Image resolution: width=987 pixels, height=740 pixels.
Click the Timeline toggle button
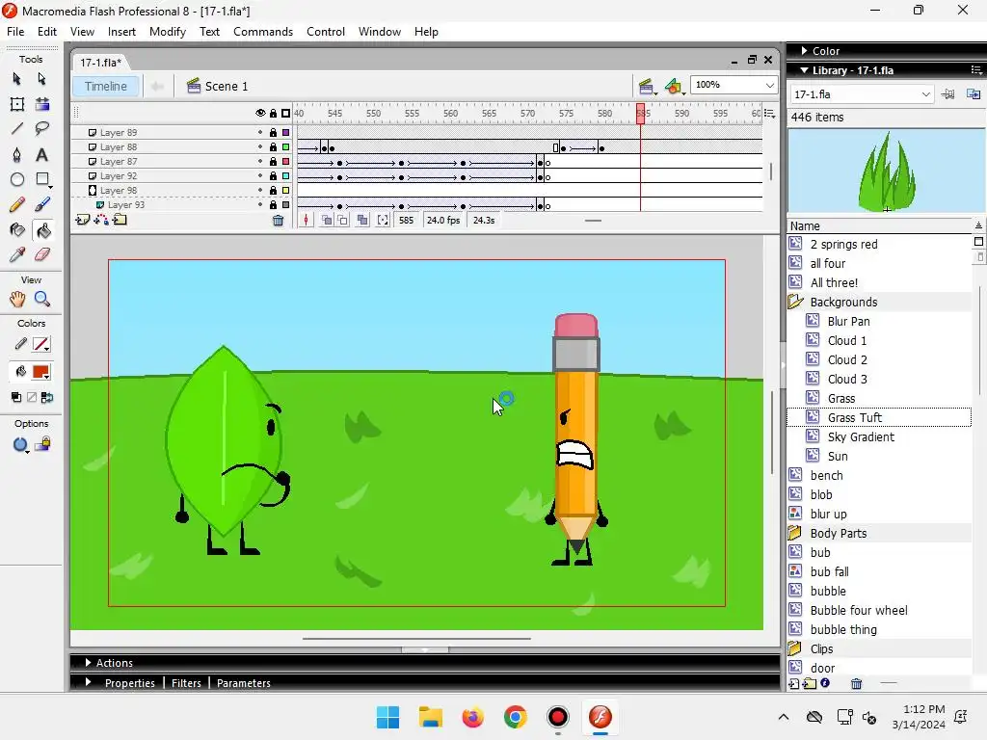(x=106, y=86)
